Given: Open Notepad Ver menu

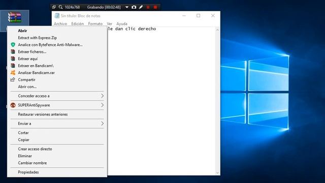Looking at the screenshot, I should [110, 24].
